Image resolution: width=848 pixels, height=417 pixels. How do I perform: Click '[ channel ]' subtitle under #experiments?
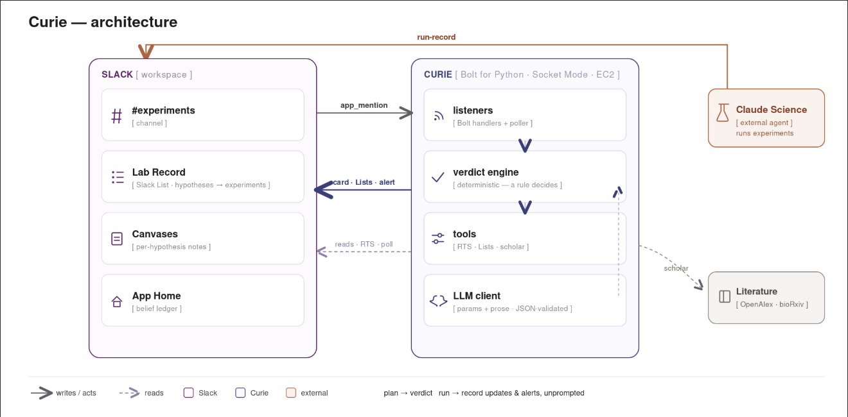coord(150,123)
